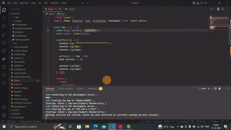Go back with the navigation arrow
This screenshot has height=130, width=231.
point(83,3)
